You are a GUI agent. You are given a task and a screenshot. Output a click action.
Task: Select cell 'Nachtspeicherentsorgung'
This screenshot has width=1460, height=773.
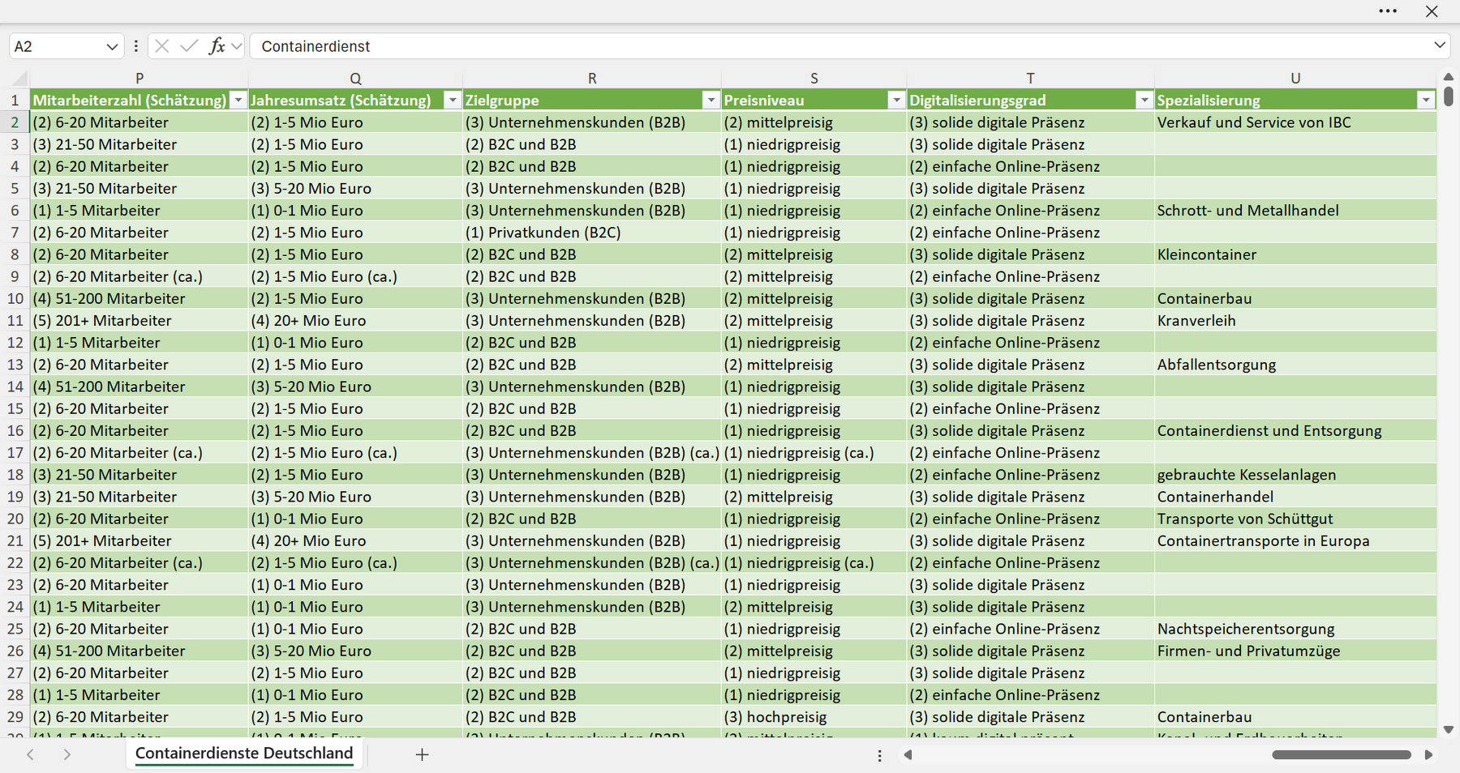coord(1295,629)
